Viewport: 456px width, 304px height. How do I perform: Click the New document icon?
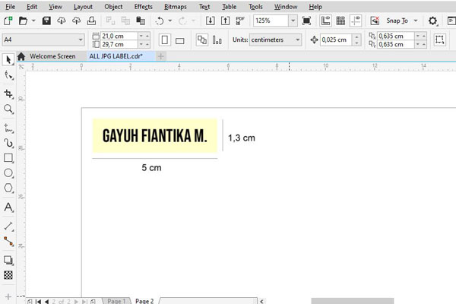(8, 21)
